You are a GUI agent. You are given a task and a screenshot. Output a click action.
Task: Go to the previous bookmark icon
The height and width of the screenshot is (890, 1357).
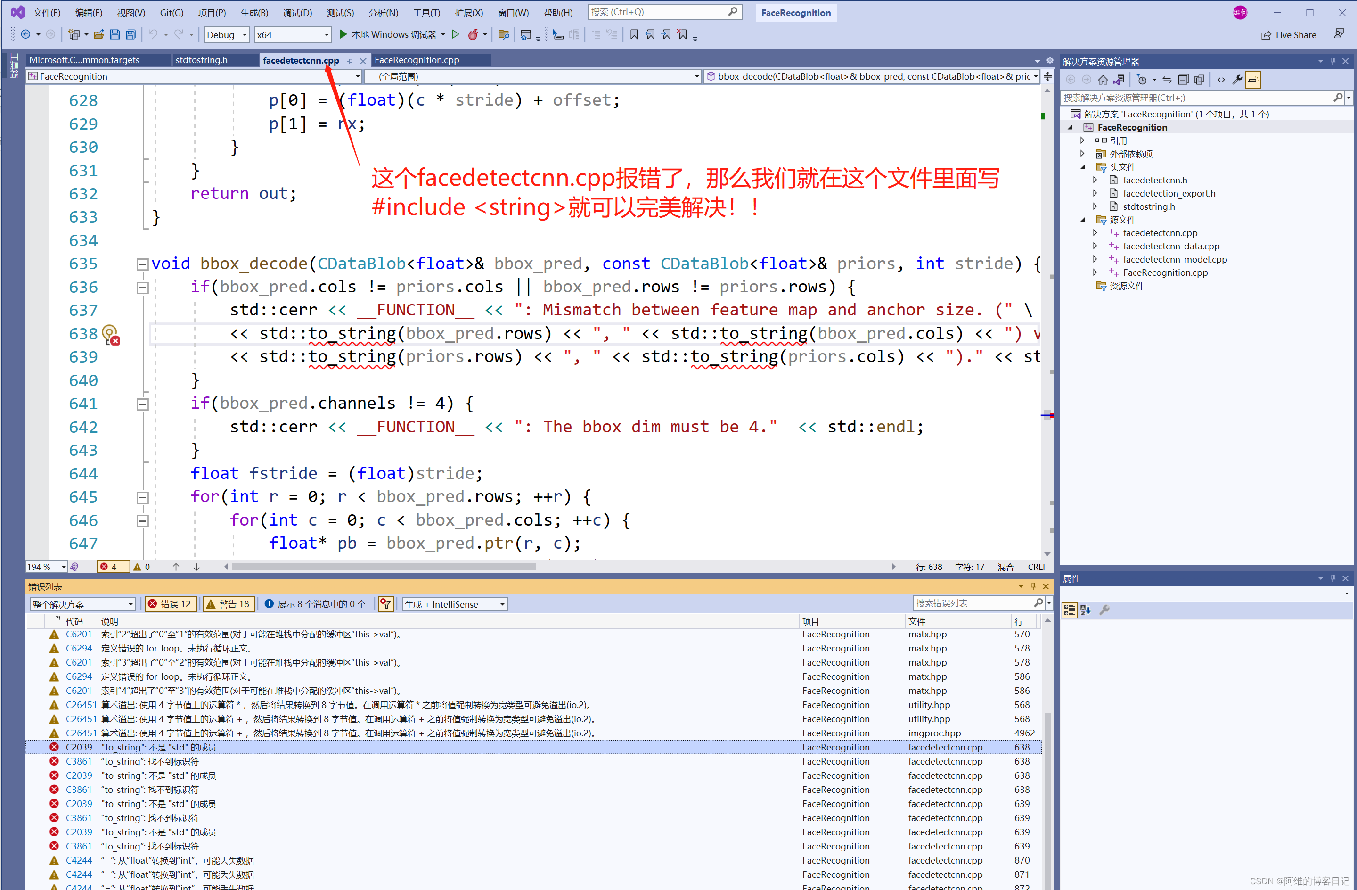coord(650,35)
